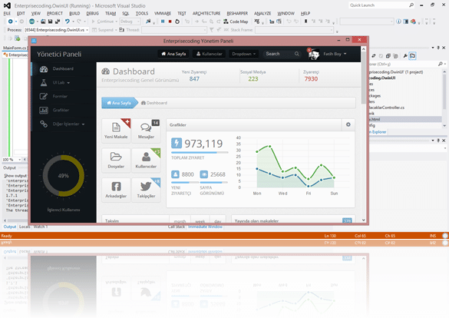Open the DEBUG menu
Image resolution: width=449 pixels, height=318 pixels.
coord(92,14)
